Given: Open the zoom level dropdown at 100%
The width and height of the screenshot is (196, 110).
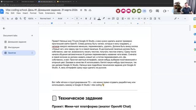Looking at the screenshot, I should [x=32, y=18].
